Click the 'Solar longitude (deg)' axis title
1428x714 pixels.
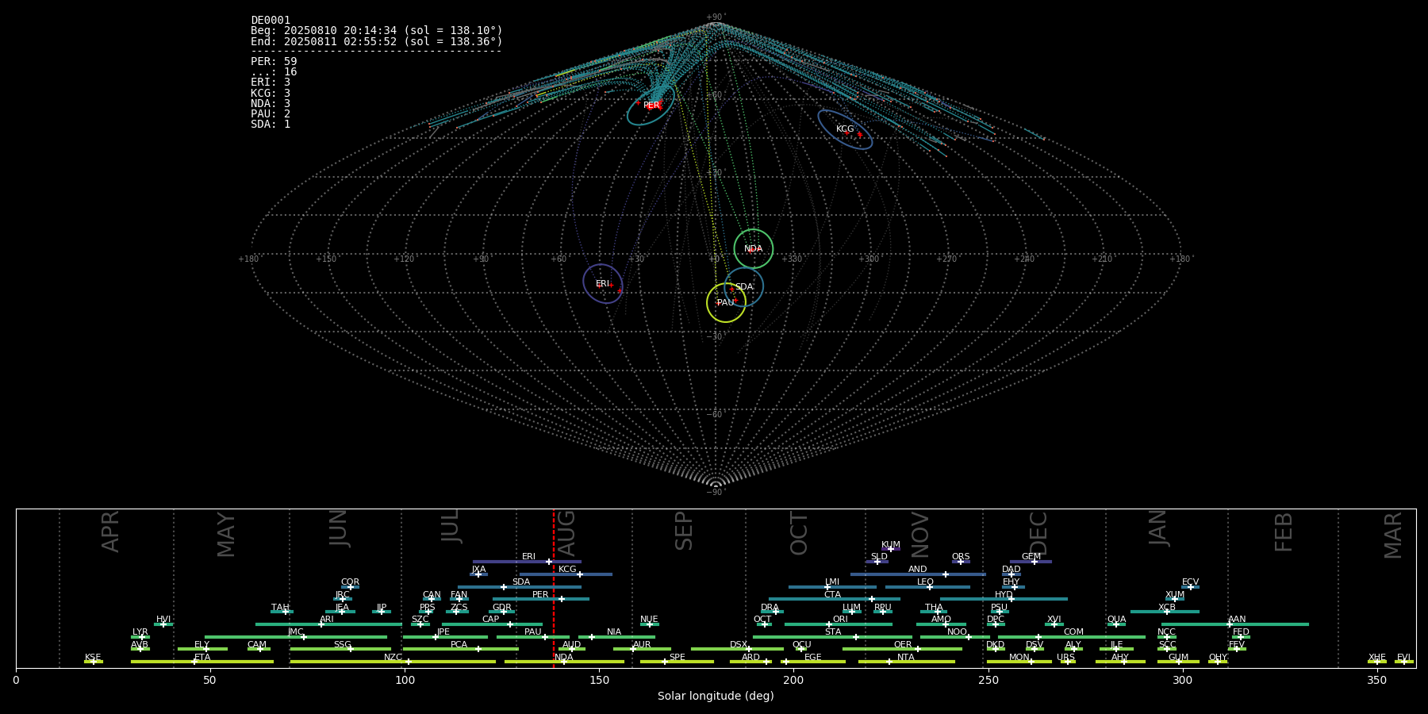pyautogui.click(x=716, y=696)
